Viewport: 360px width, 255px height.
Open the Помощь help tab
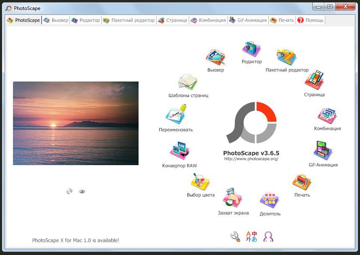[311, 20]
